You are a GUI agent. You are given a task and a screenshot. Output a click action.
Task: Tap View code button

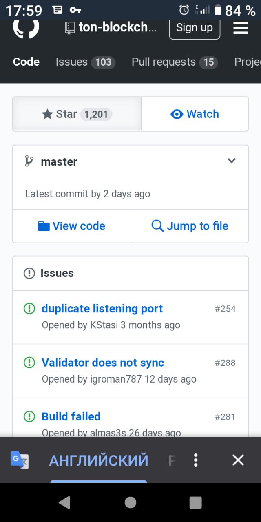coord(72,226)
